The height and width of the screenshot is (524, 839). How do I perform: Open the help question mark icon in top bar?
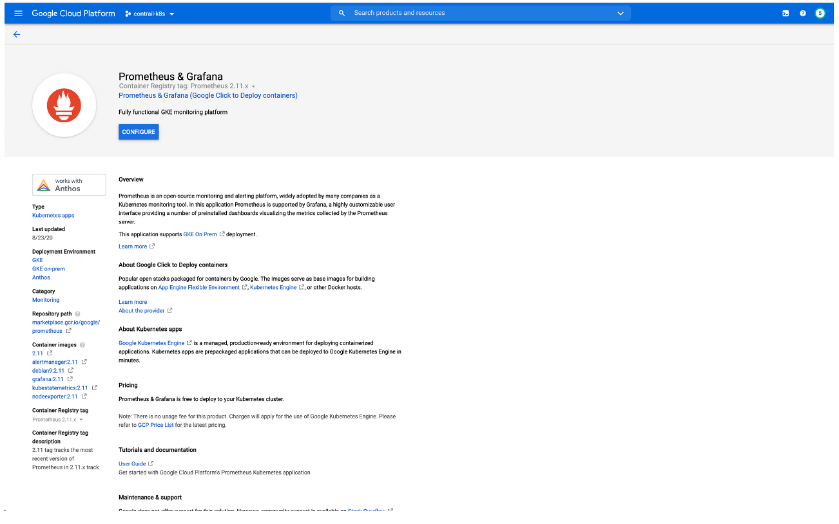tap(803, 13)
